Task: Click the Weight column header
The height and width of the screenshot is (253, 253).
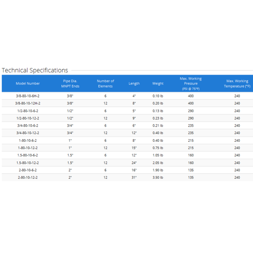Action: point(158,83)
